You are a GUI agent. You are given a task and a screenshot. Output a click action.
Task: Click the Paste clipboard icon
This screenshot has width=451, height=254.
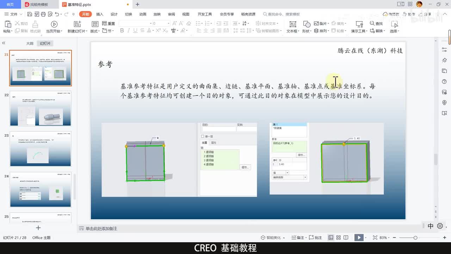[x=8, y=24]
